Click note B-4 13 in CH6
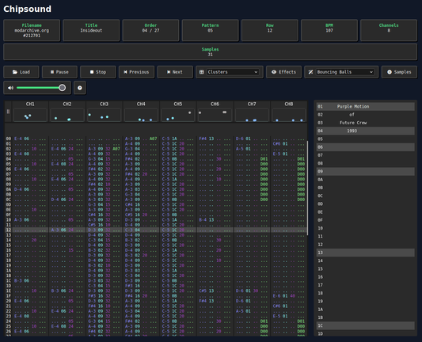Screen dimensions: 422x342 [207, 220]
